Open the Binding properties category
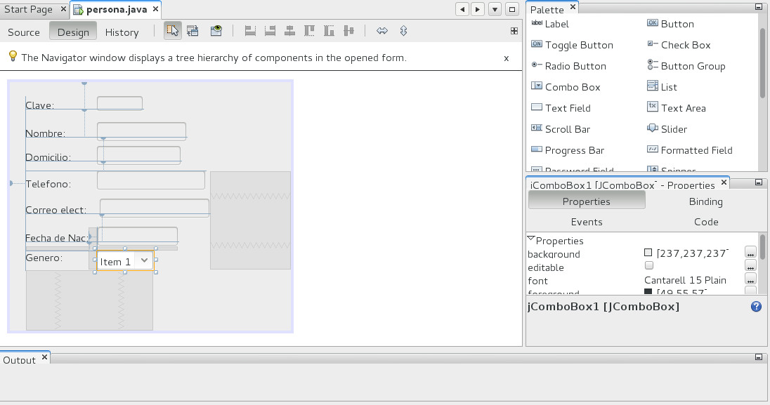770x405 pixels. (x=705, y=201)
